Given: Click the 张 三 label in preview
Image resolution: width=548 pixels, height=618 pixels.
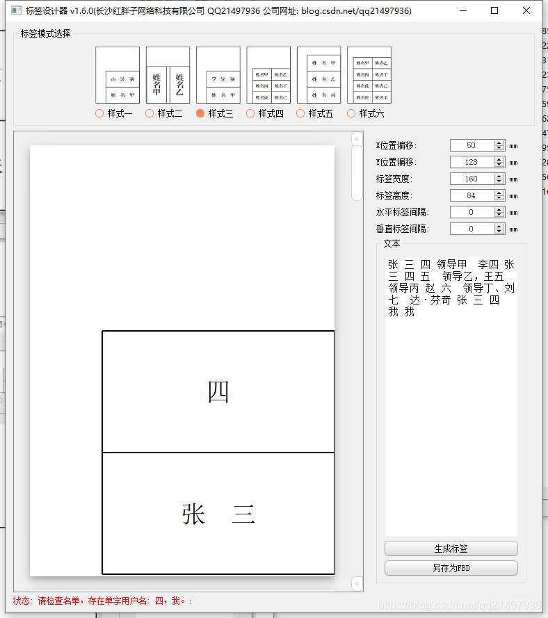Looking at the screenshot, I should click(218, 514).
